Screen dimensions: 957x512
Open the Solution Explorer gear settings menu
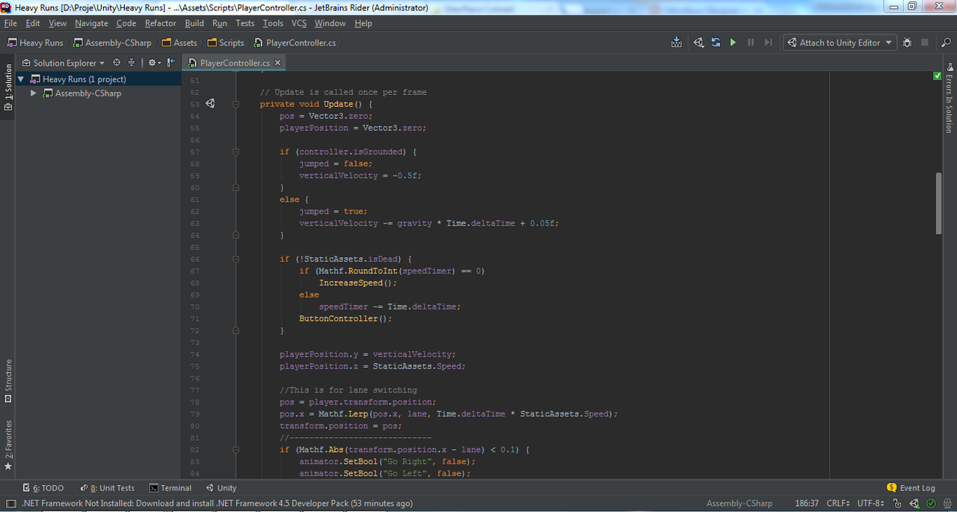[x=154, y=63]
